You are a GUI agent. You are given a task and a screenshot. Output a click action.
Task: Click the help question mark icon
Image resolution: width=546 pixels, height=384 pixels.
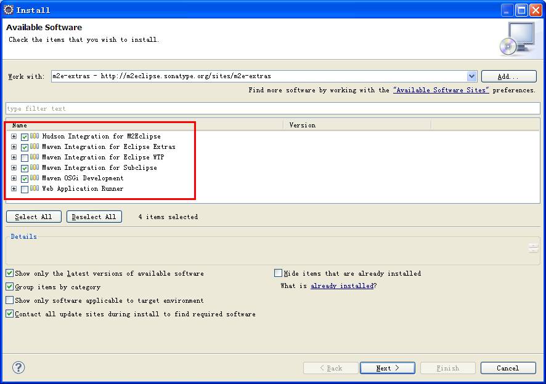[18, 367]
